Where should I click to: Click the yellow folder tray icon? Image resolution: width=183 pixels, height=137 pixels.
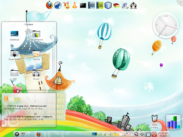(116, 134)
